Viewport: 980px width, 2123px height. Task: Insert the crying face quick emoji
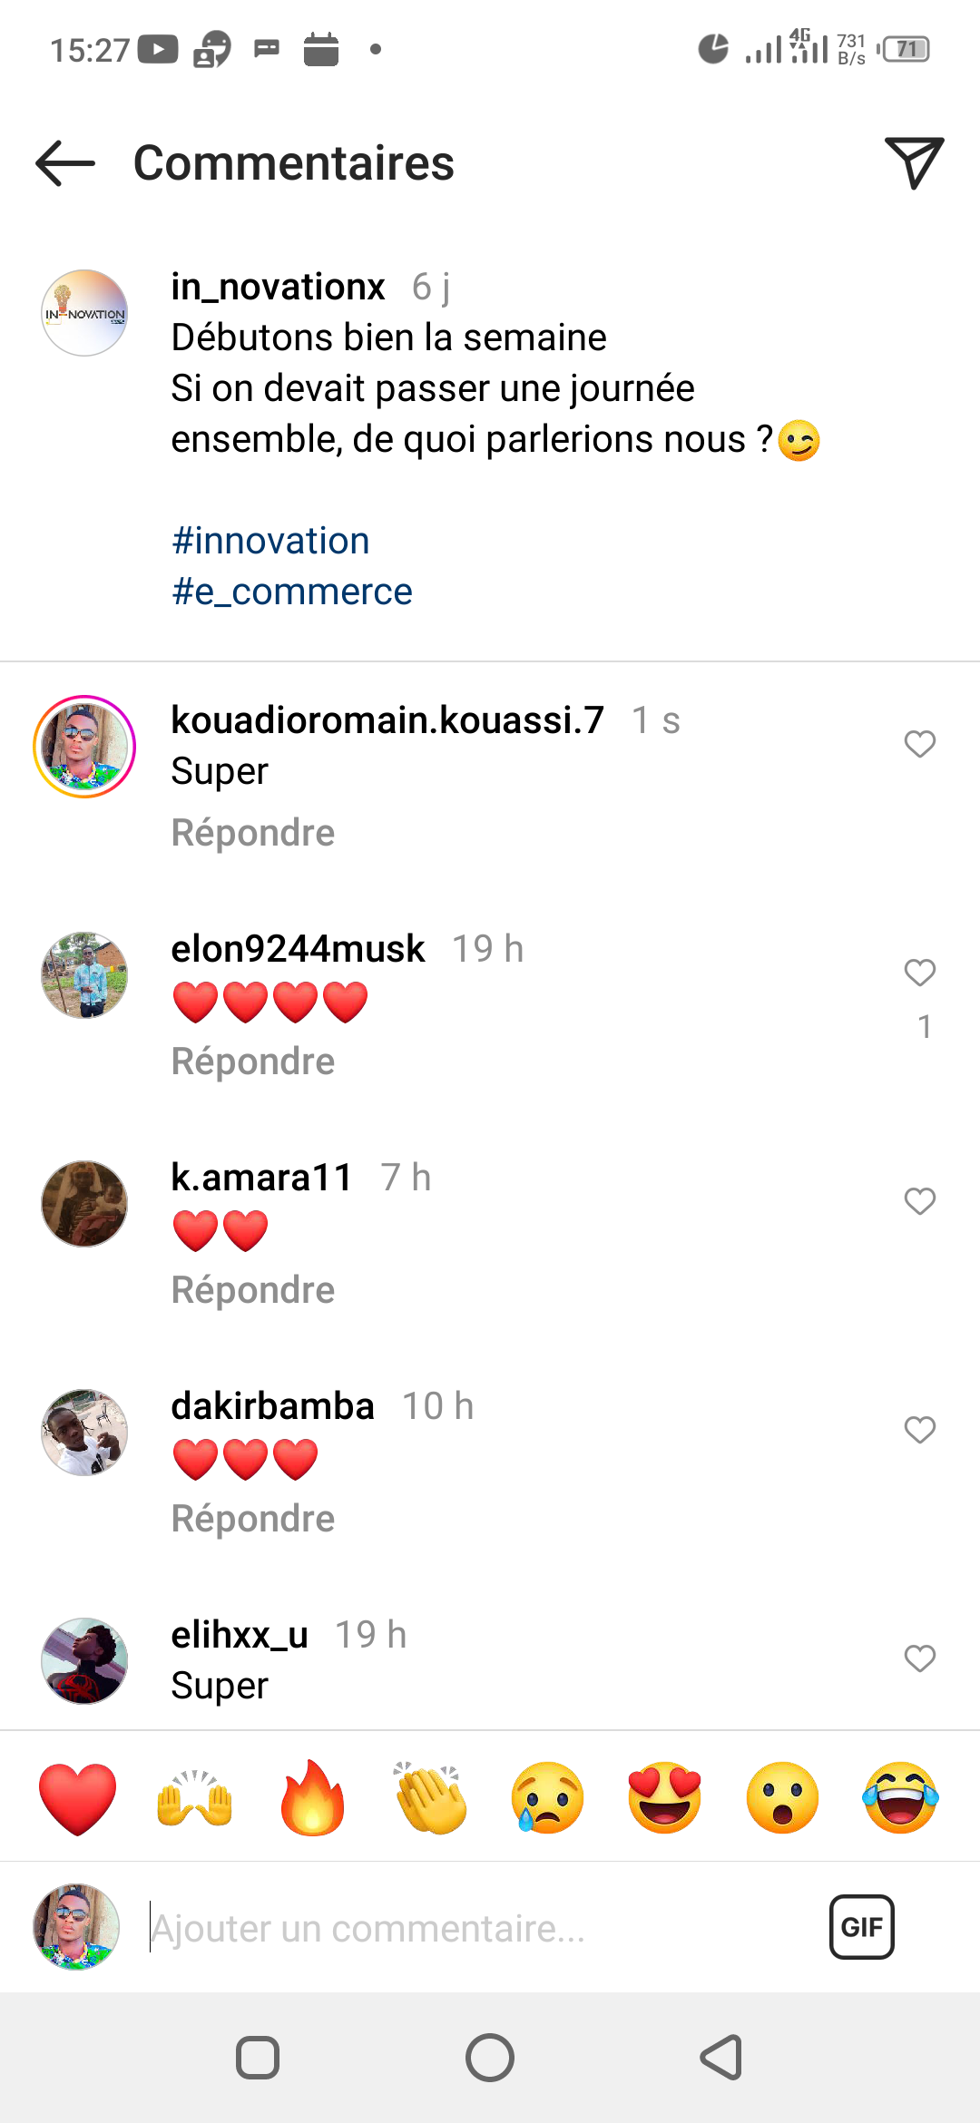point(547,1798)
